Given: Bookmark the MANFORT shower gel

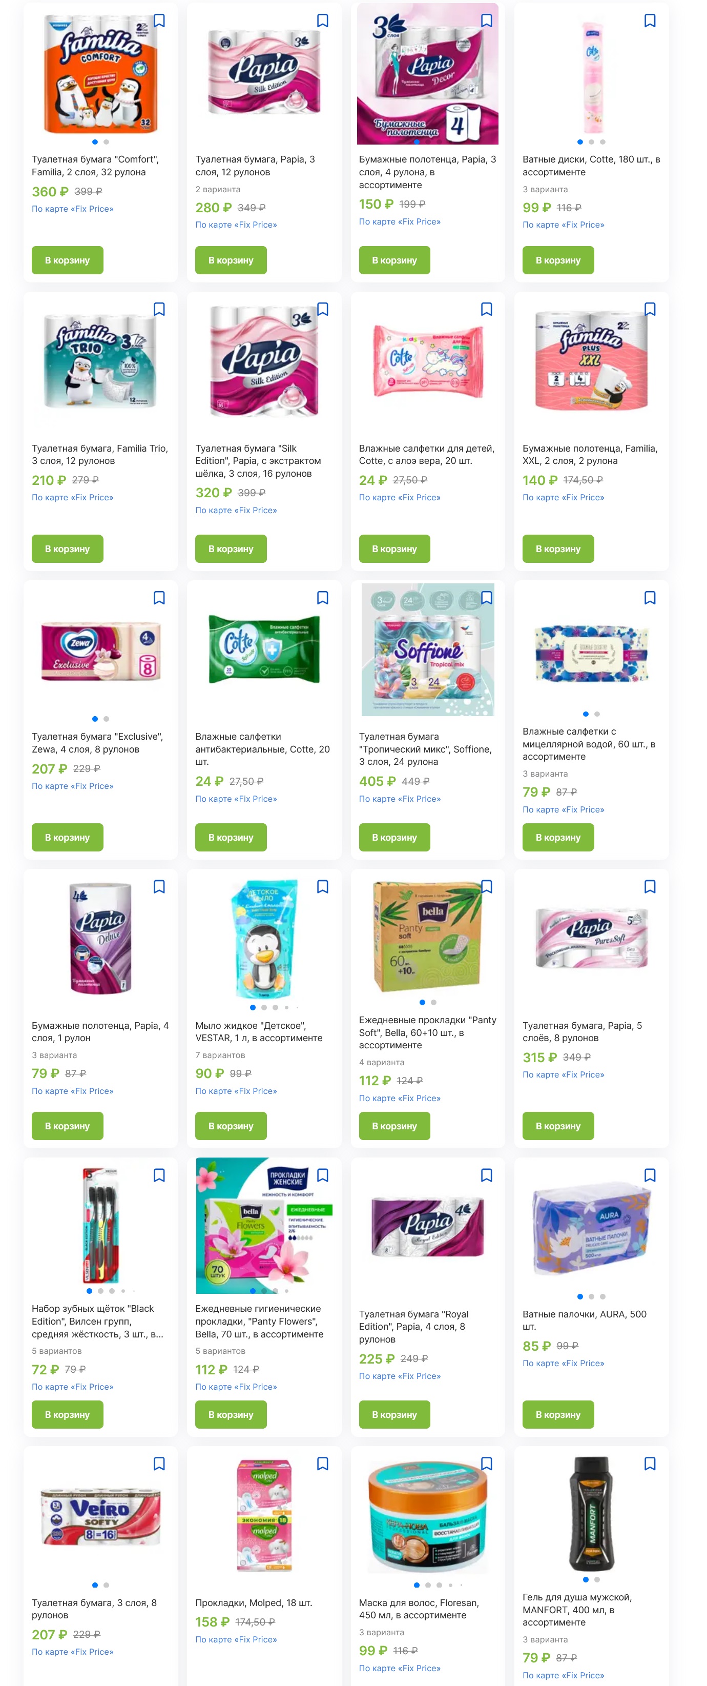Looking at the screenshot, I should [650, 1464].
